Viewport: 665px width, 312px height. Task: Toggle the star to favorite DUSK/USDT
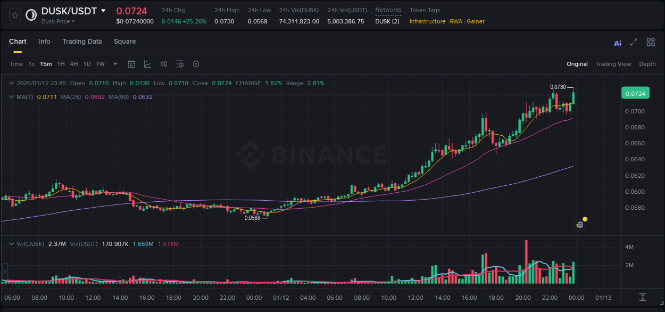(14, 15)
